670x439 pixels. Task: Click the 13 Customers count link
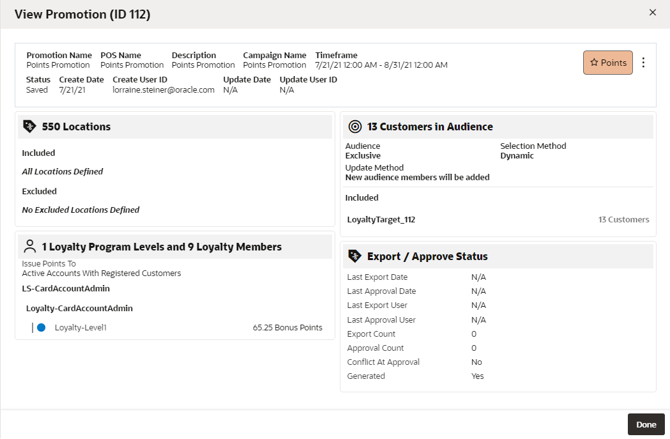(623, 220)
